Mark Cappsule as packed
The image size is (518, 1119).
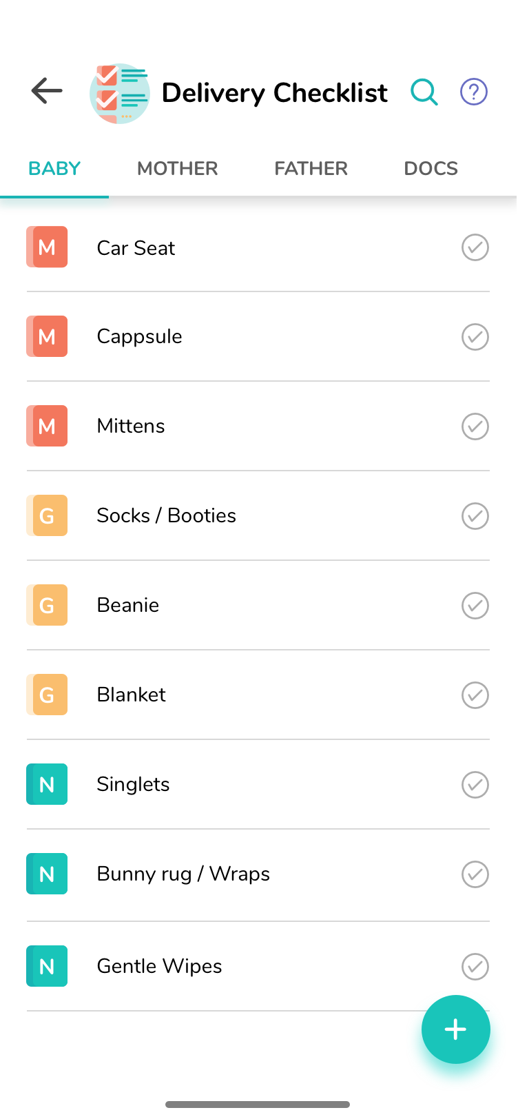475,337
